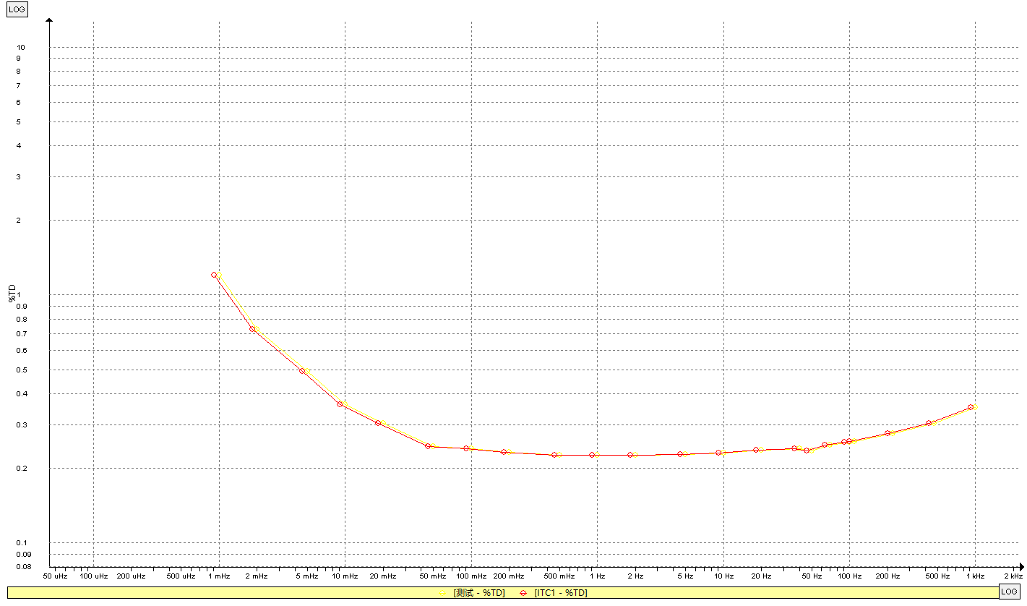This screenshot has height=606, width=1027.
Task: Toggle the X-axis LOG scale button
Action: [x=1009, y=592]
